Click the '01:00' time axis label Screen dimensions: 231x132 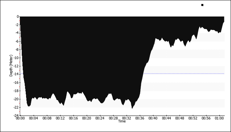tap(219, 118)
